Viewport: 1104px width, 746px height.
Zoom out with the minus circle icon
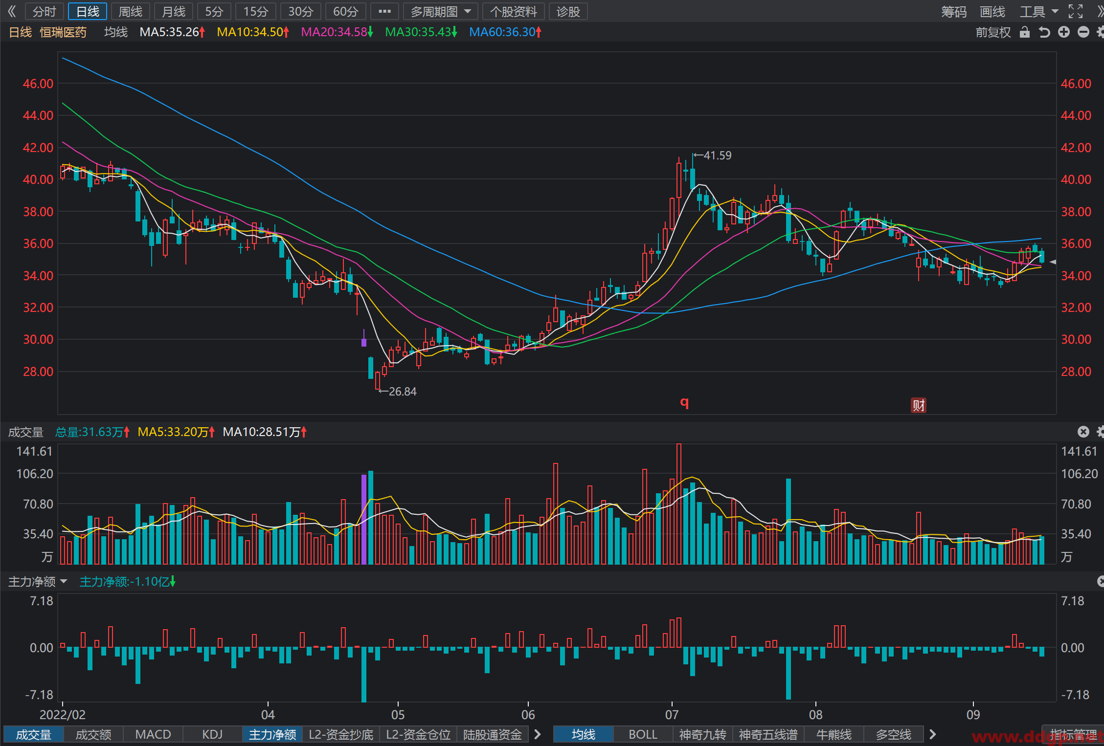[x=1083, y=32]
